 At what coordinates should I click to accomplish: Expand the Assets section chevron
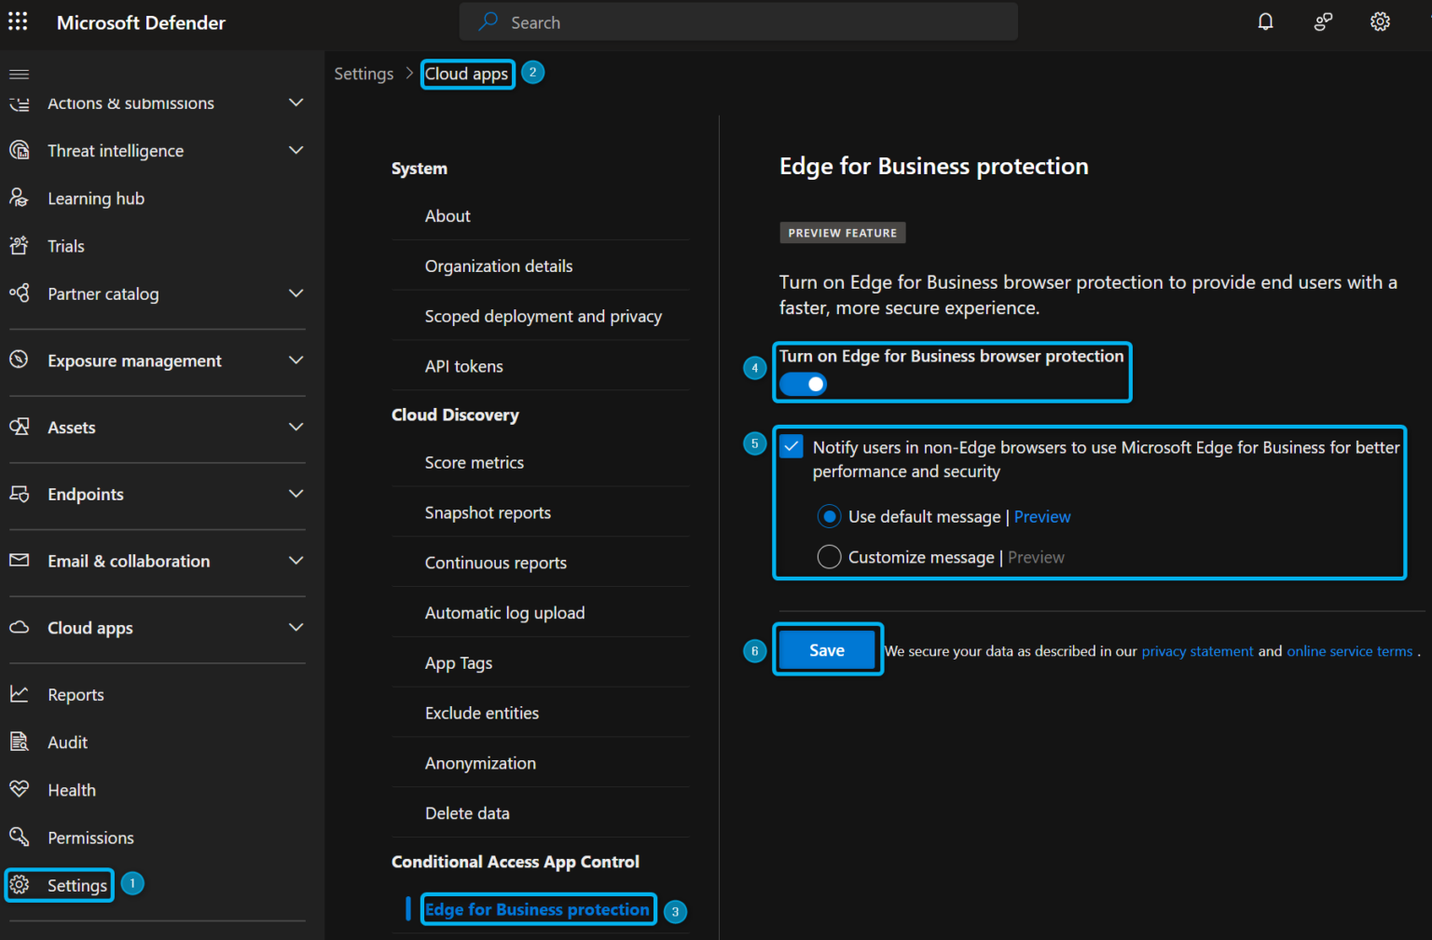pyautogui.click(x=296, y=428)
